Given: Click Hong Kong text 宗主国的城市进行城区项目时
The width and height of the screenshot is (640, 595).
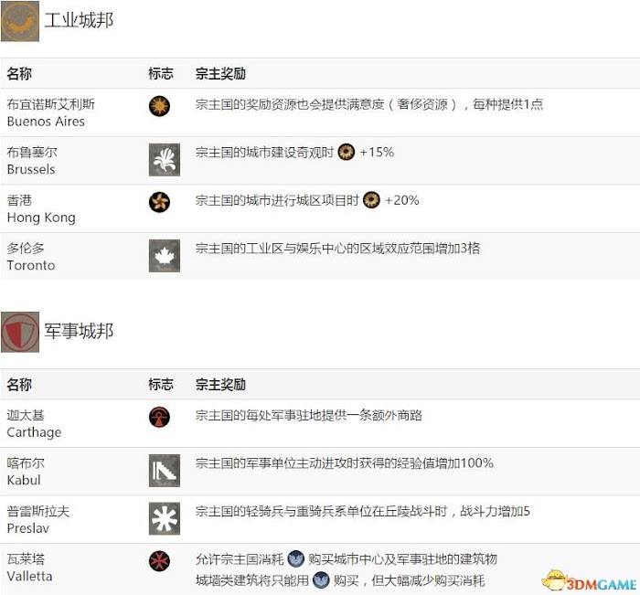Looking at the screenshot, I should tap(277, 200).
